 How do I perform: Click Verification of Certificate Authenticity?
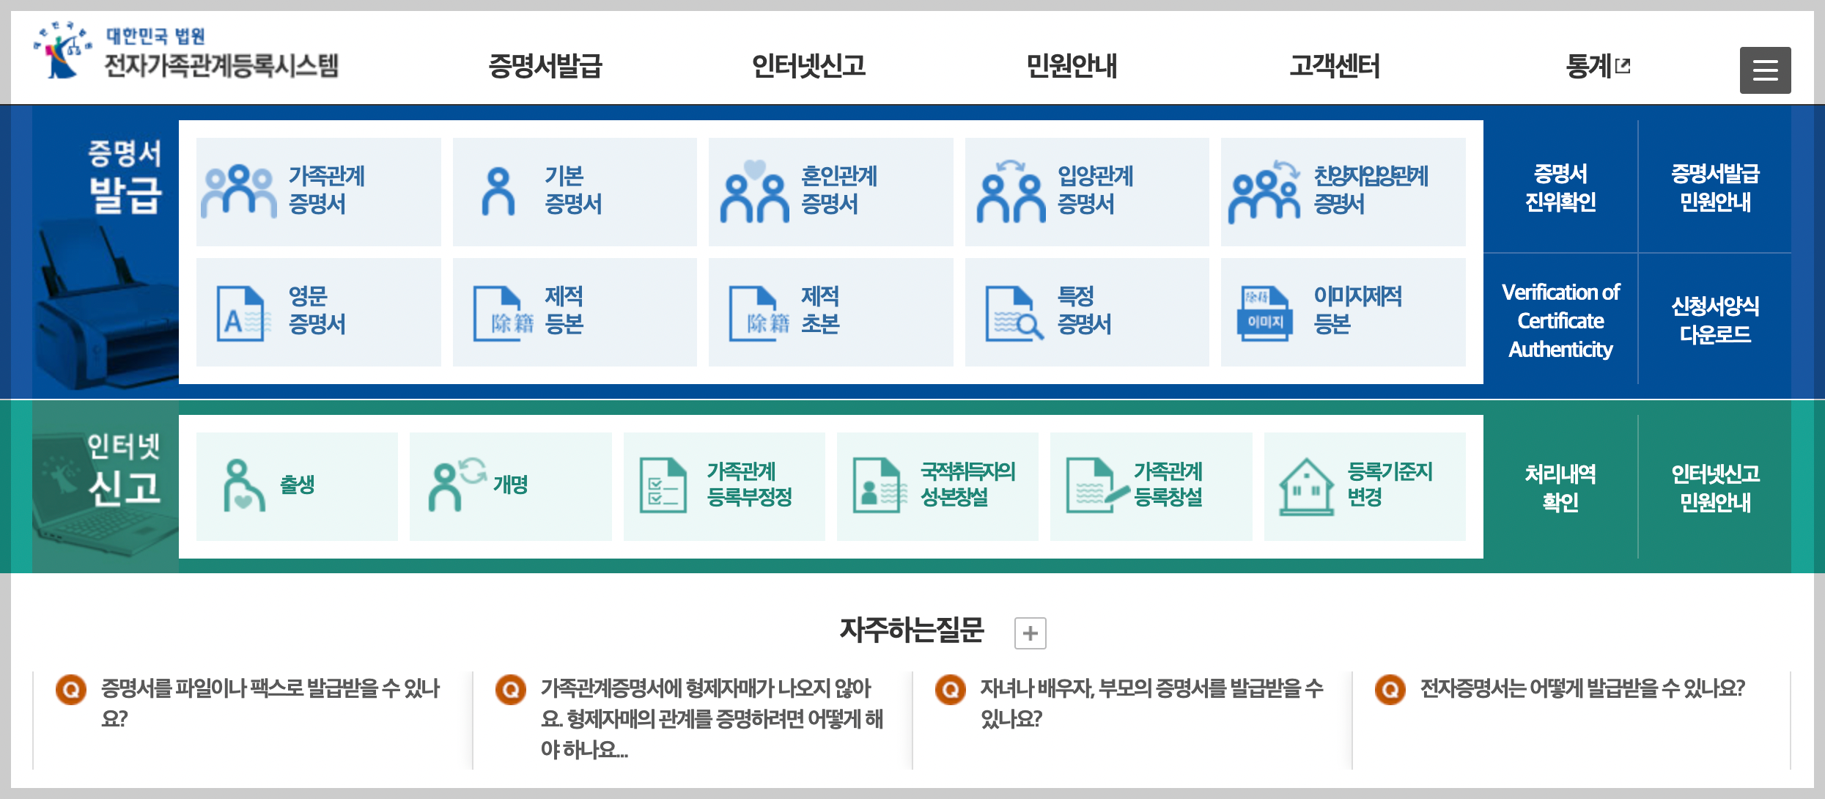tap(1560, 320)
